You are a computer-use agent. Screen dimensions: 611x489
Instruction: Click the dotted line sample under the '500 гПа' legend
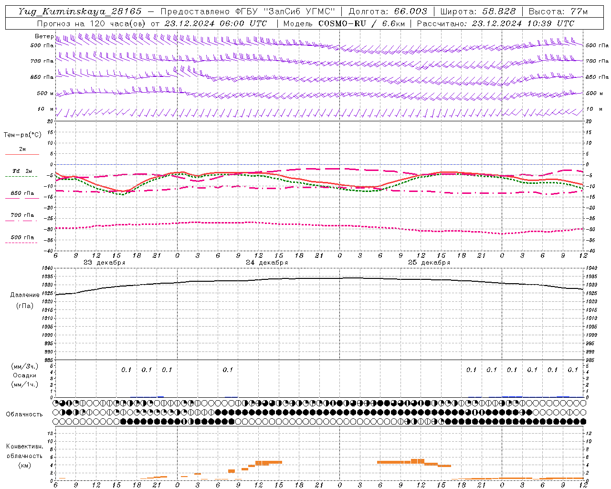(22, 243)
